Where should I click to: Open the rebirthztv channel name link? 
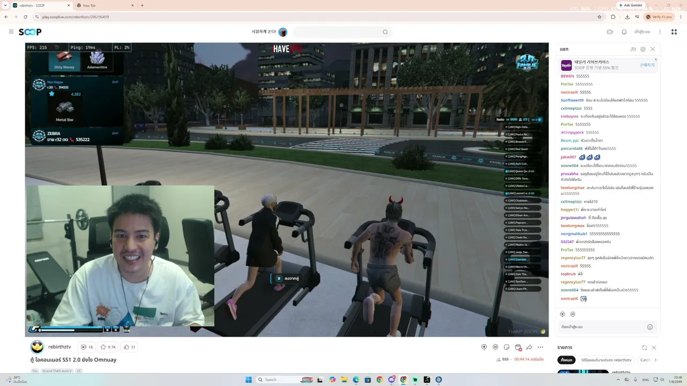60,347
